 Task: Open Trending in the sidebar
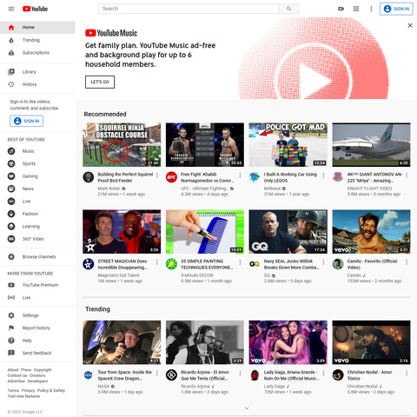[37, 40]
